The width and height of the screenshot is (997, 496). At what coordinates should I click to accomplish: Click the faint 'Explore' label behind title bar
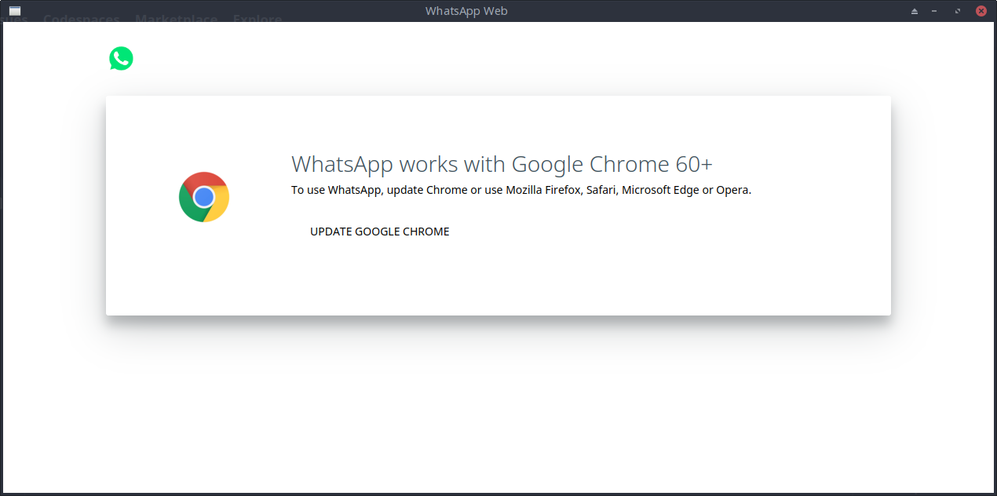(257, 19)
